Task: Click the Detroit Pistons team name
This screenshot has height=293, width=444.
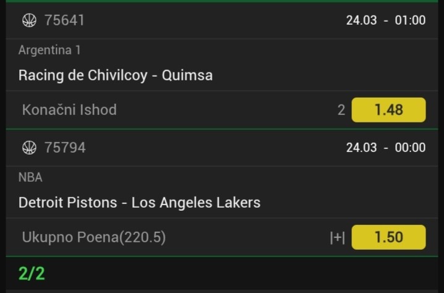Action: [x=68, y=202]
